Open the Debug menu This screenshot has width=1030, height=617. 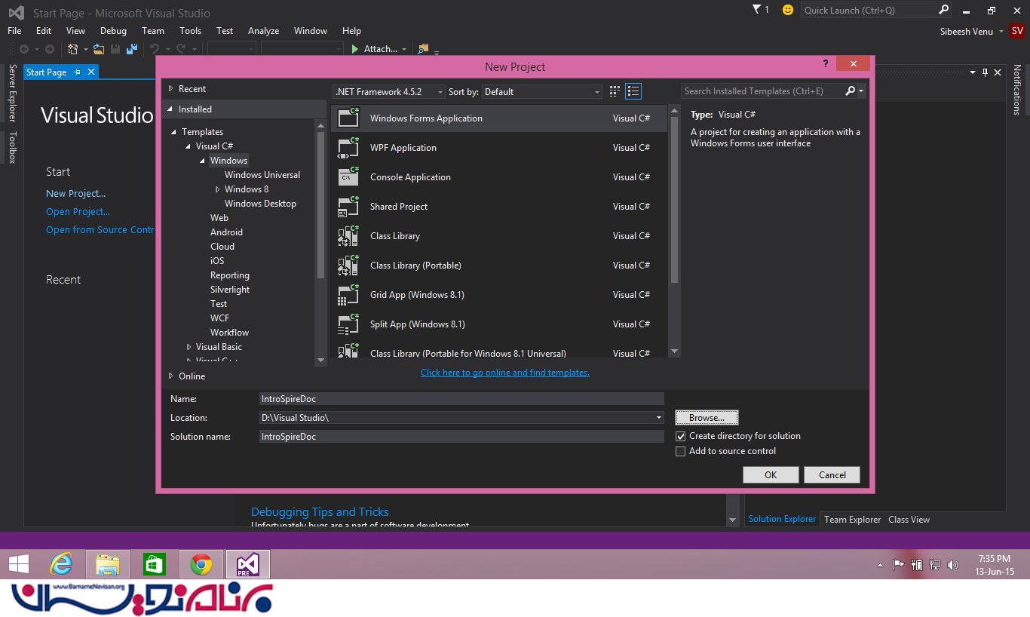point(113,31)
